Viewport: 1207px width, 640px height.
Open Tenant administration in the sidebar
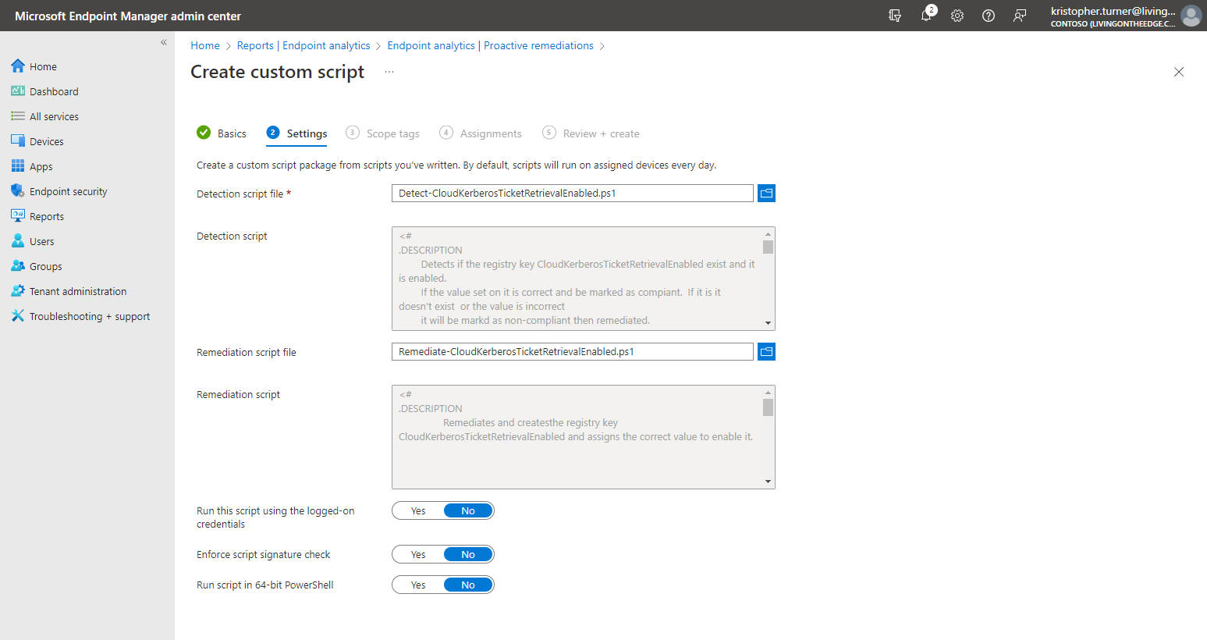click(x=77, y=291)
